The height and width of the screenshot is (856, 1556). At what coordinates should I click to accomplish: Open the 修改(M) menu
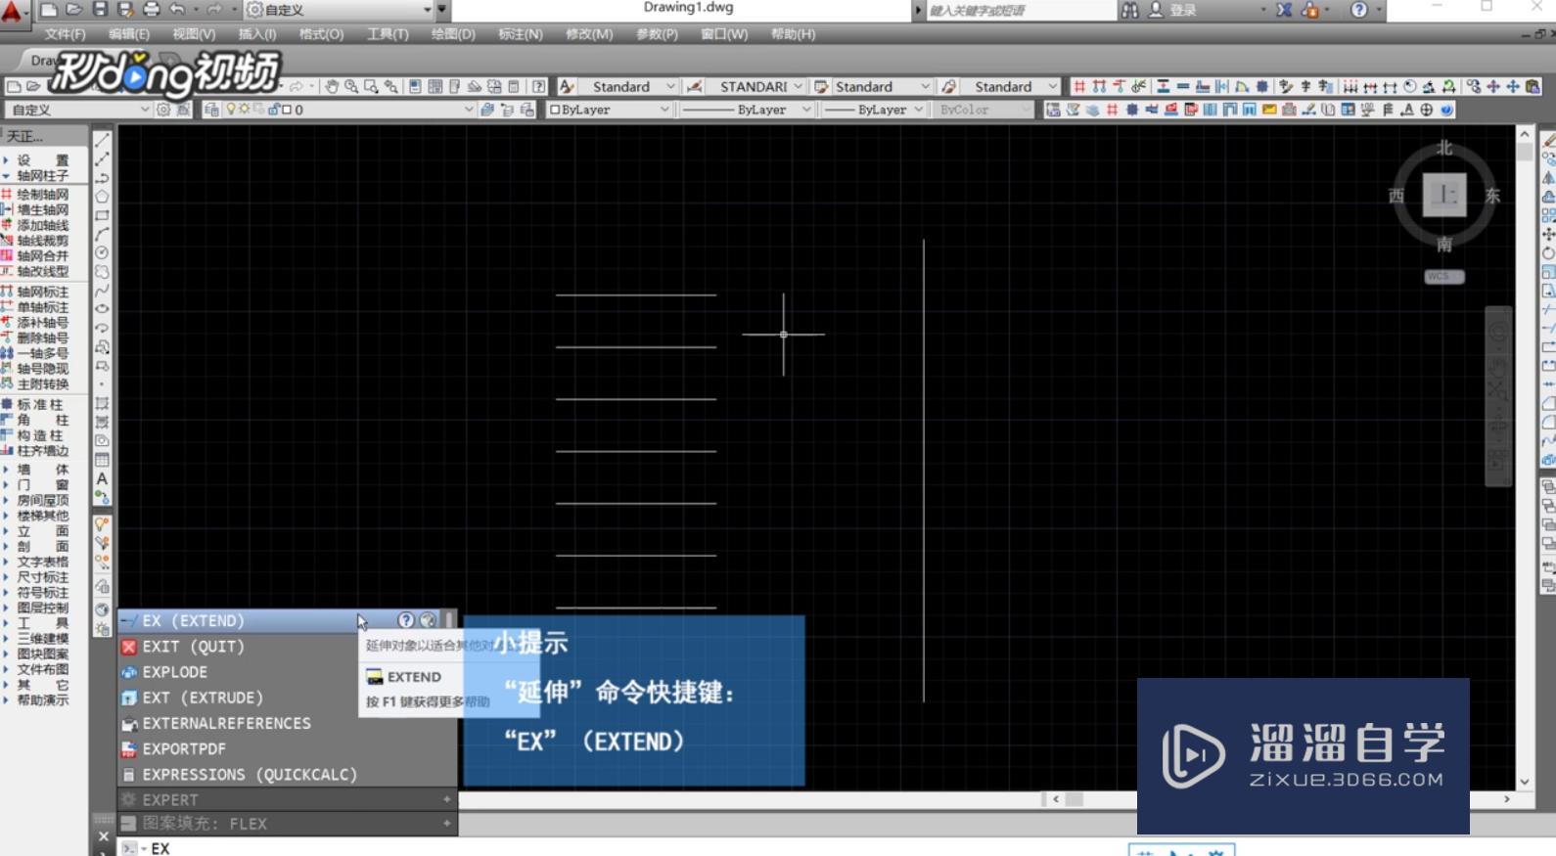[589, 34]
